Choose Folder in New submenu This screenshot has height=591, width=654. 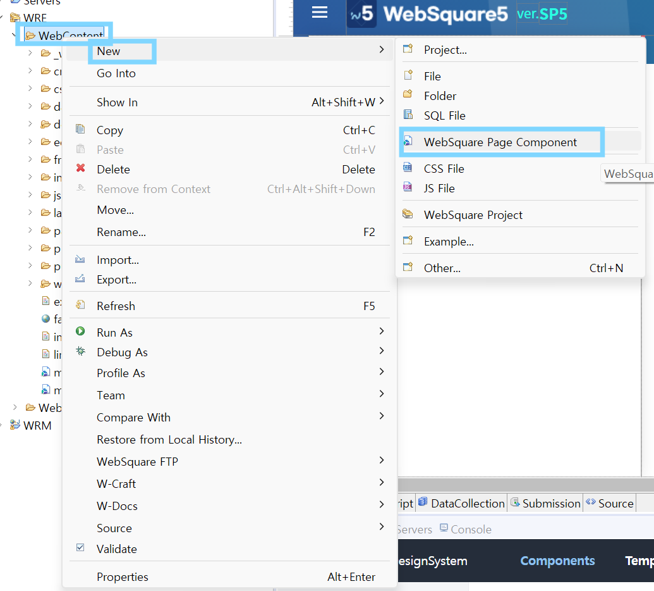[520, 96]
